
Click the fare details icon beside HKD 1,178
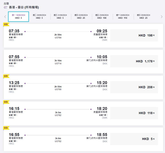(154, 61)
